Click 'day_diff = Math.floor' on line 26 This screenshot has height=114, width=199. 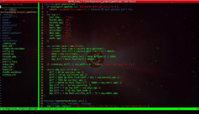point(74,59)
